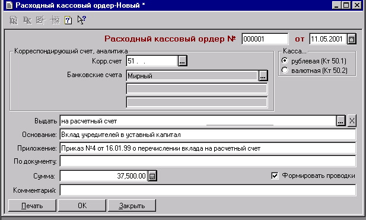Click the Печать button
Image resolution: width=366 pixels, height=220 pixels.
tap(32, 206)
